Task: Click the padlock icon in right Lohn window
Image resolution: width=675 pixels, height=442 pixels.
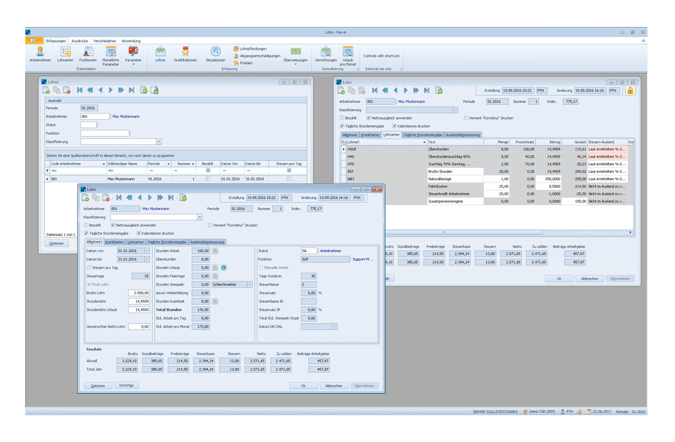Action: pos(630,90)
